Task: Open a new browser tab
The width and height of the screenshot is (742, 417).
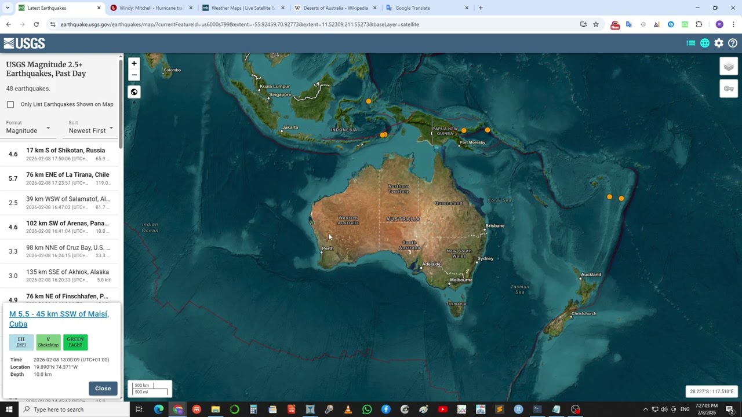Action: (481, 8)
